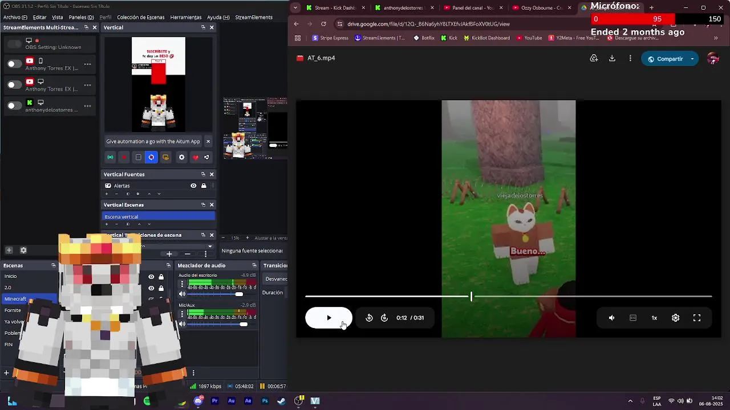Open the browser tab search dropdown
Screen dimensions: 730x410
coord(295,8)
